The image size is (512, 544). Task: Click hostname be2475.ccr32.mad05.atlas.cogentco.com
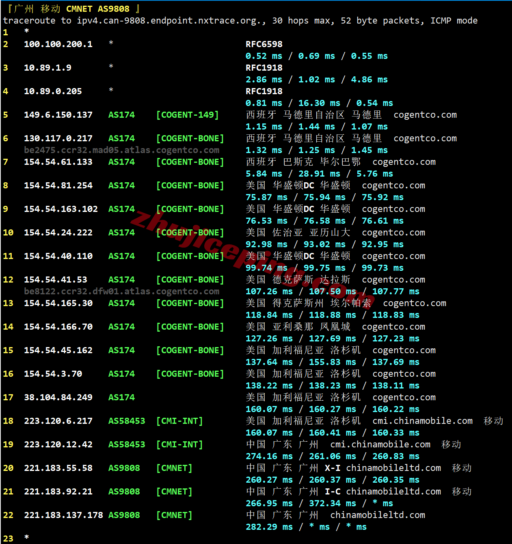click(x=121, y=150)
